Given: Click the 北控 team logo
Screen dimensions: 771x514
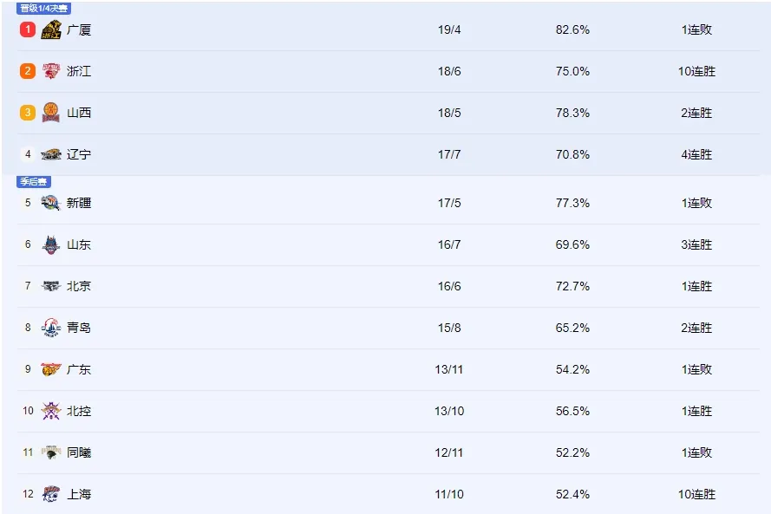Looking at the screenshot, I should tap(50, 411).
